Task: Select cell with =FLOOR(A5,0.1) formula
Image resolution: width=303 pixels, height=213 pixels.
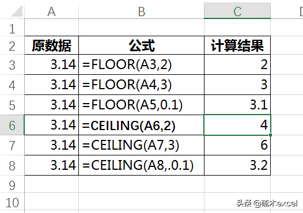Action: coord(142,105)
